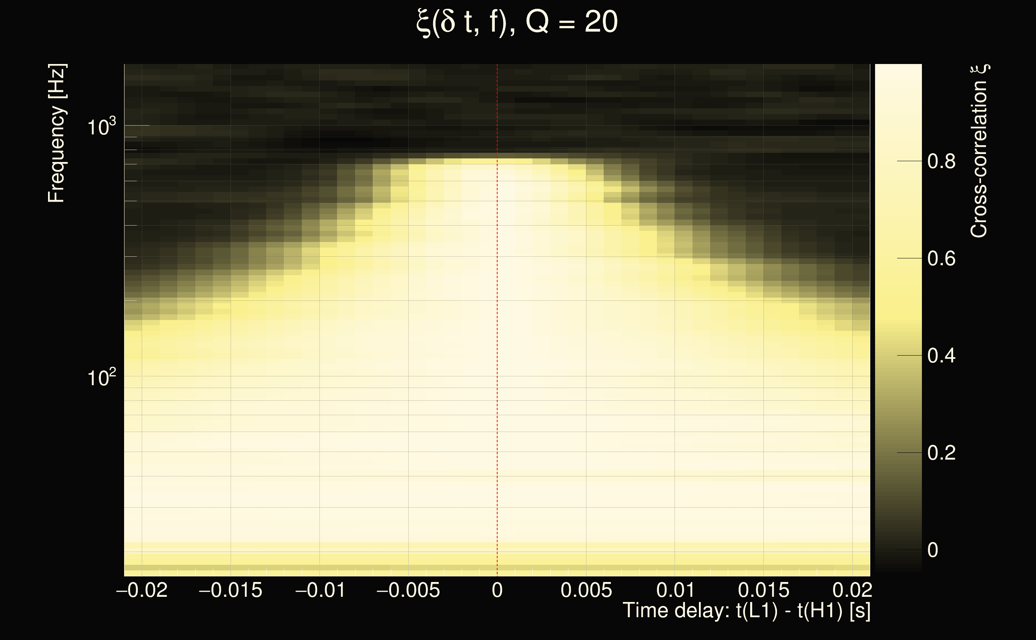Click the 0.8 tick label on colorbar
Image resolution: width=1036 pixels, height=640 pixels.
tap(941, 162)
